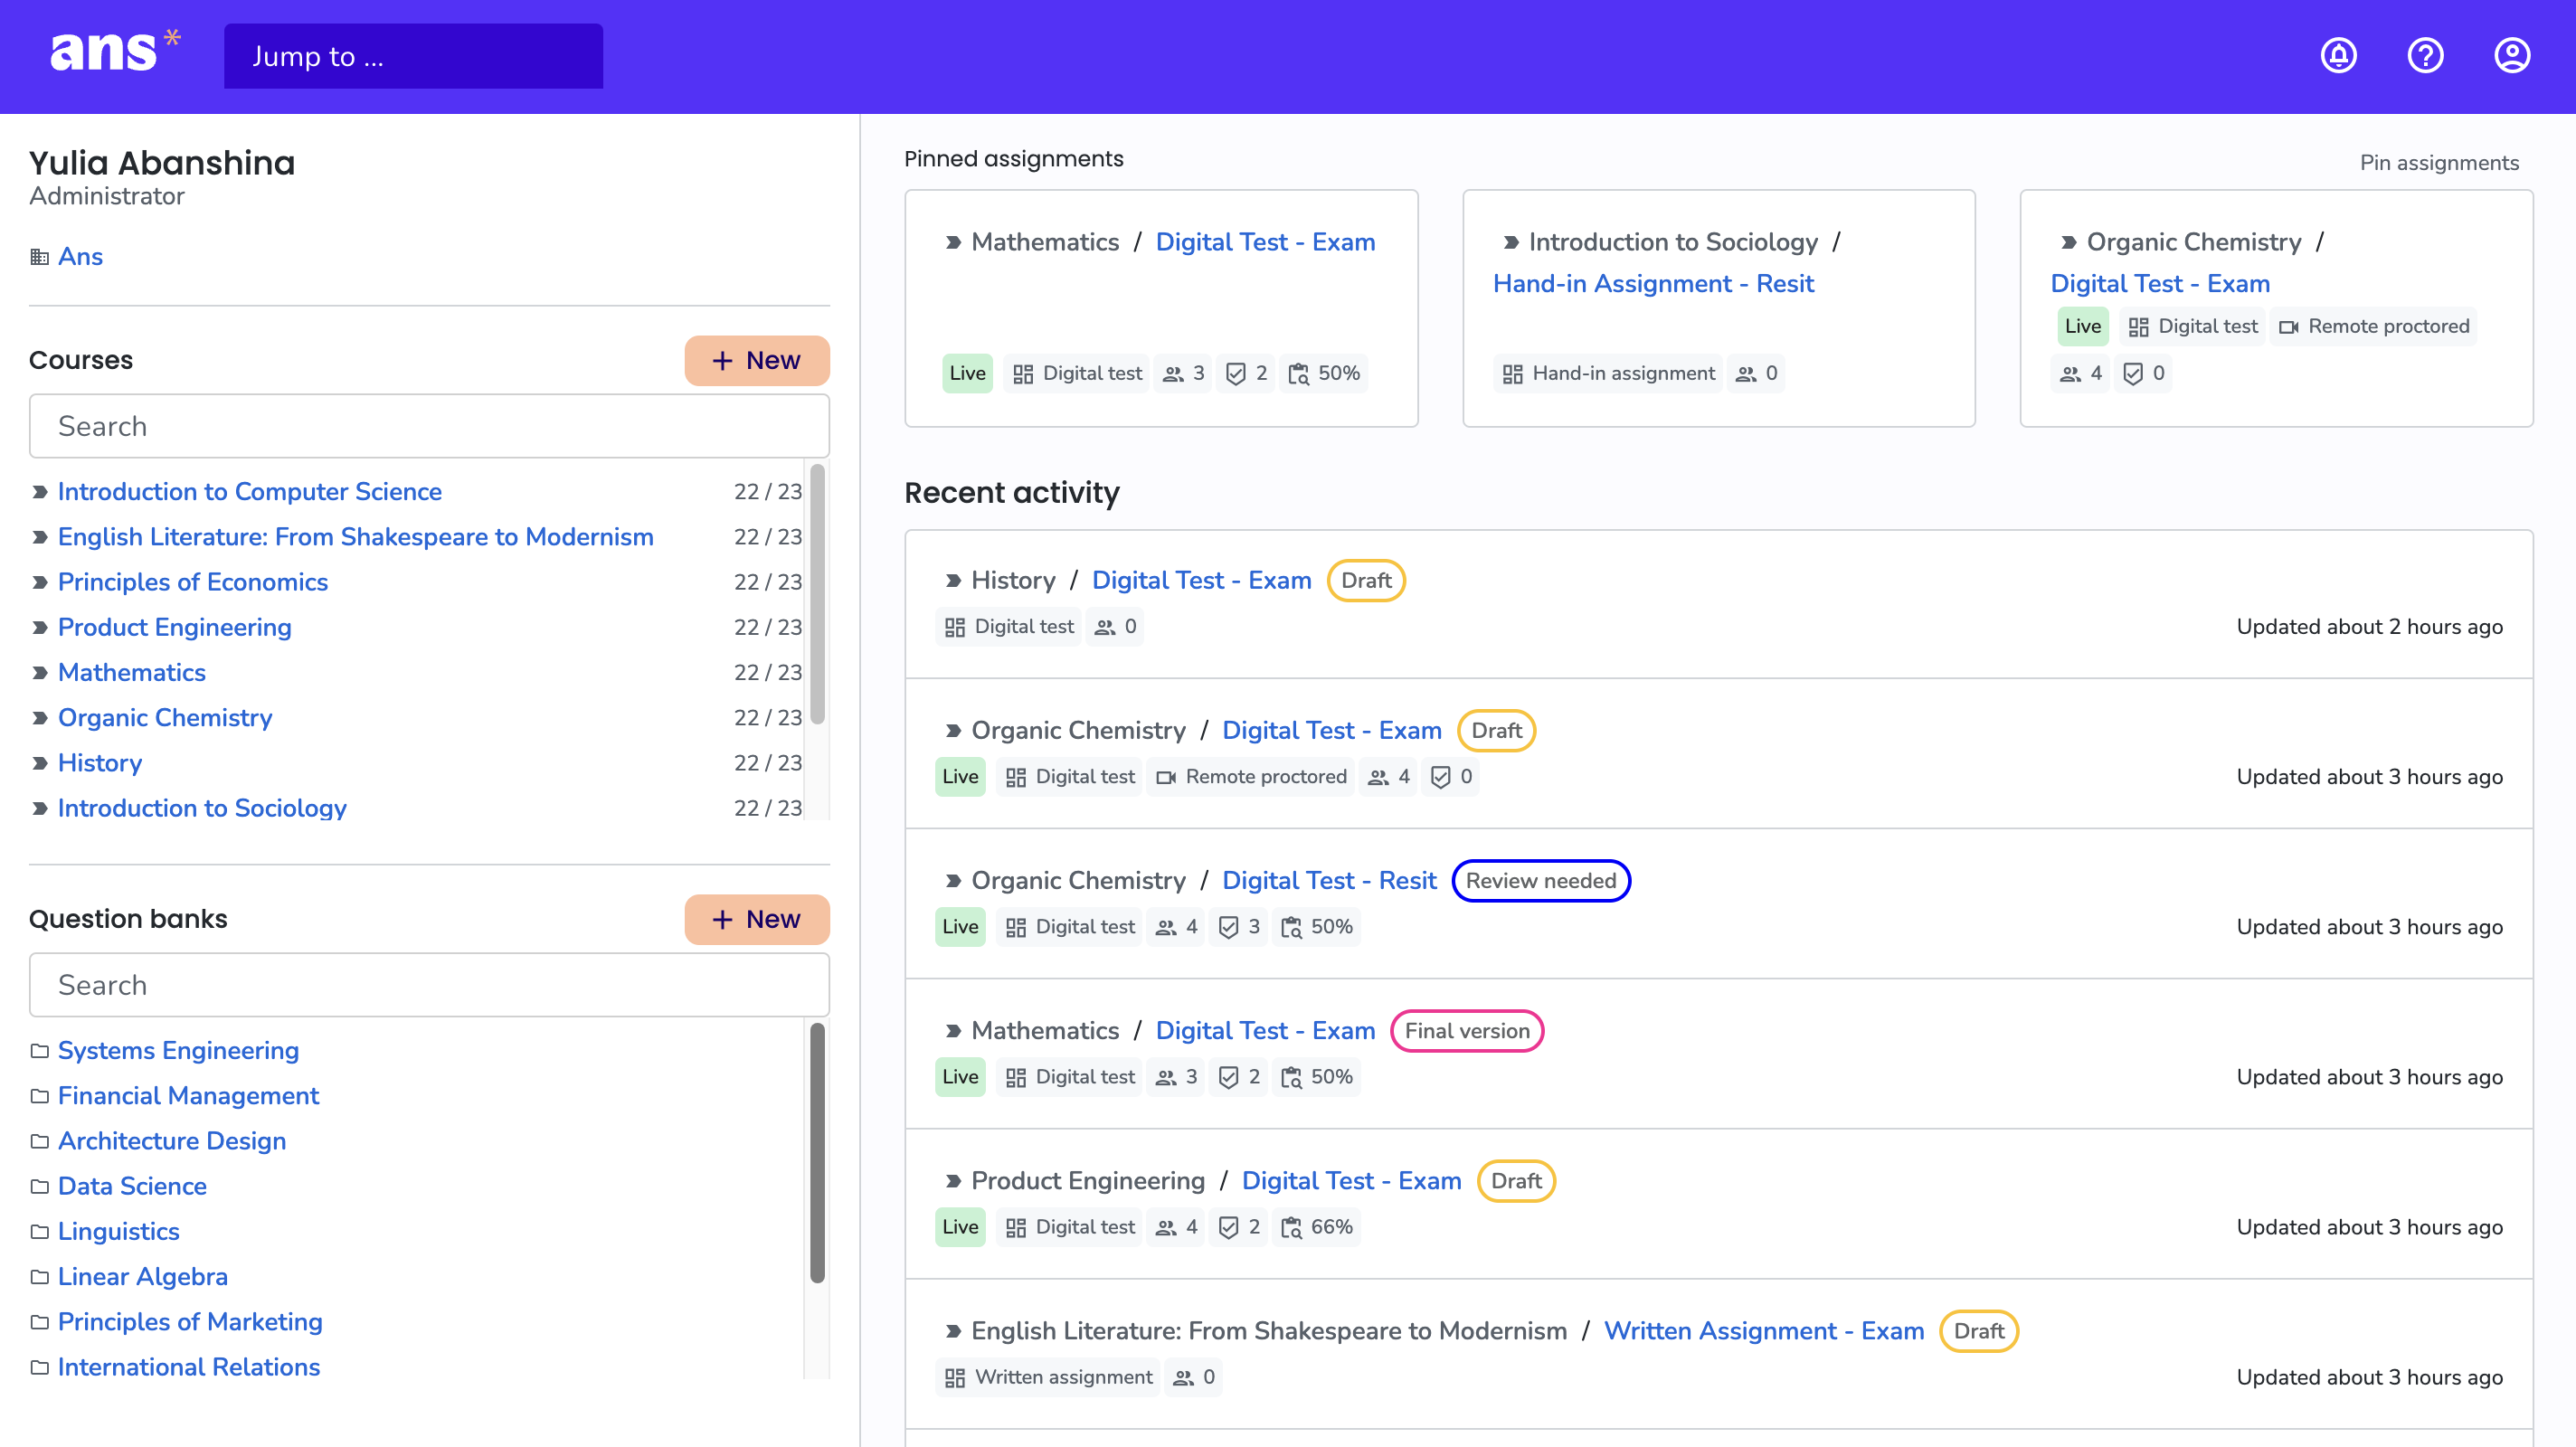The width and height of the screenshot is (2576, 1447).
Task: Create a new course with the New button
Action: pyautogui.click(x=757, y=360)
